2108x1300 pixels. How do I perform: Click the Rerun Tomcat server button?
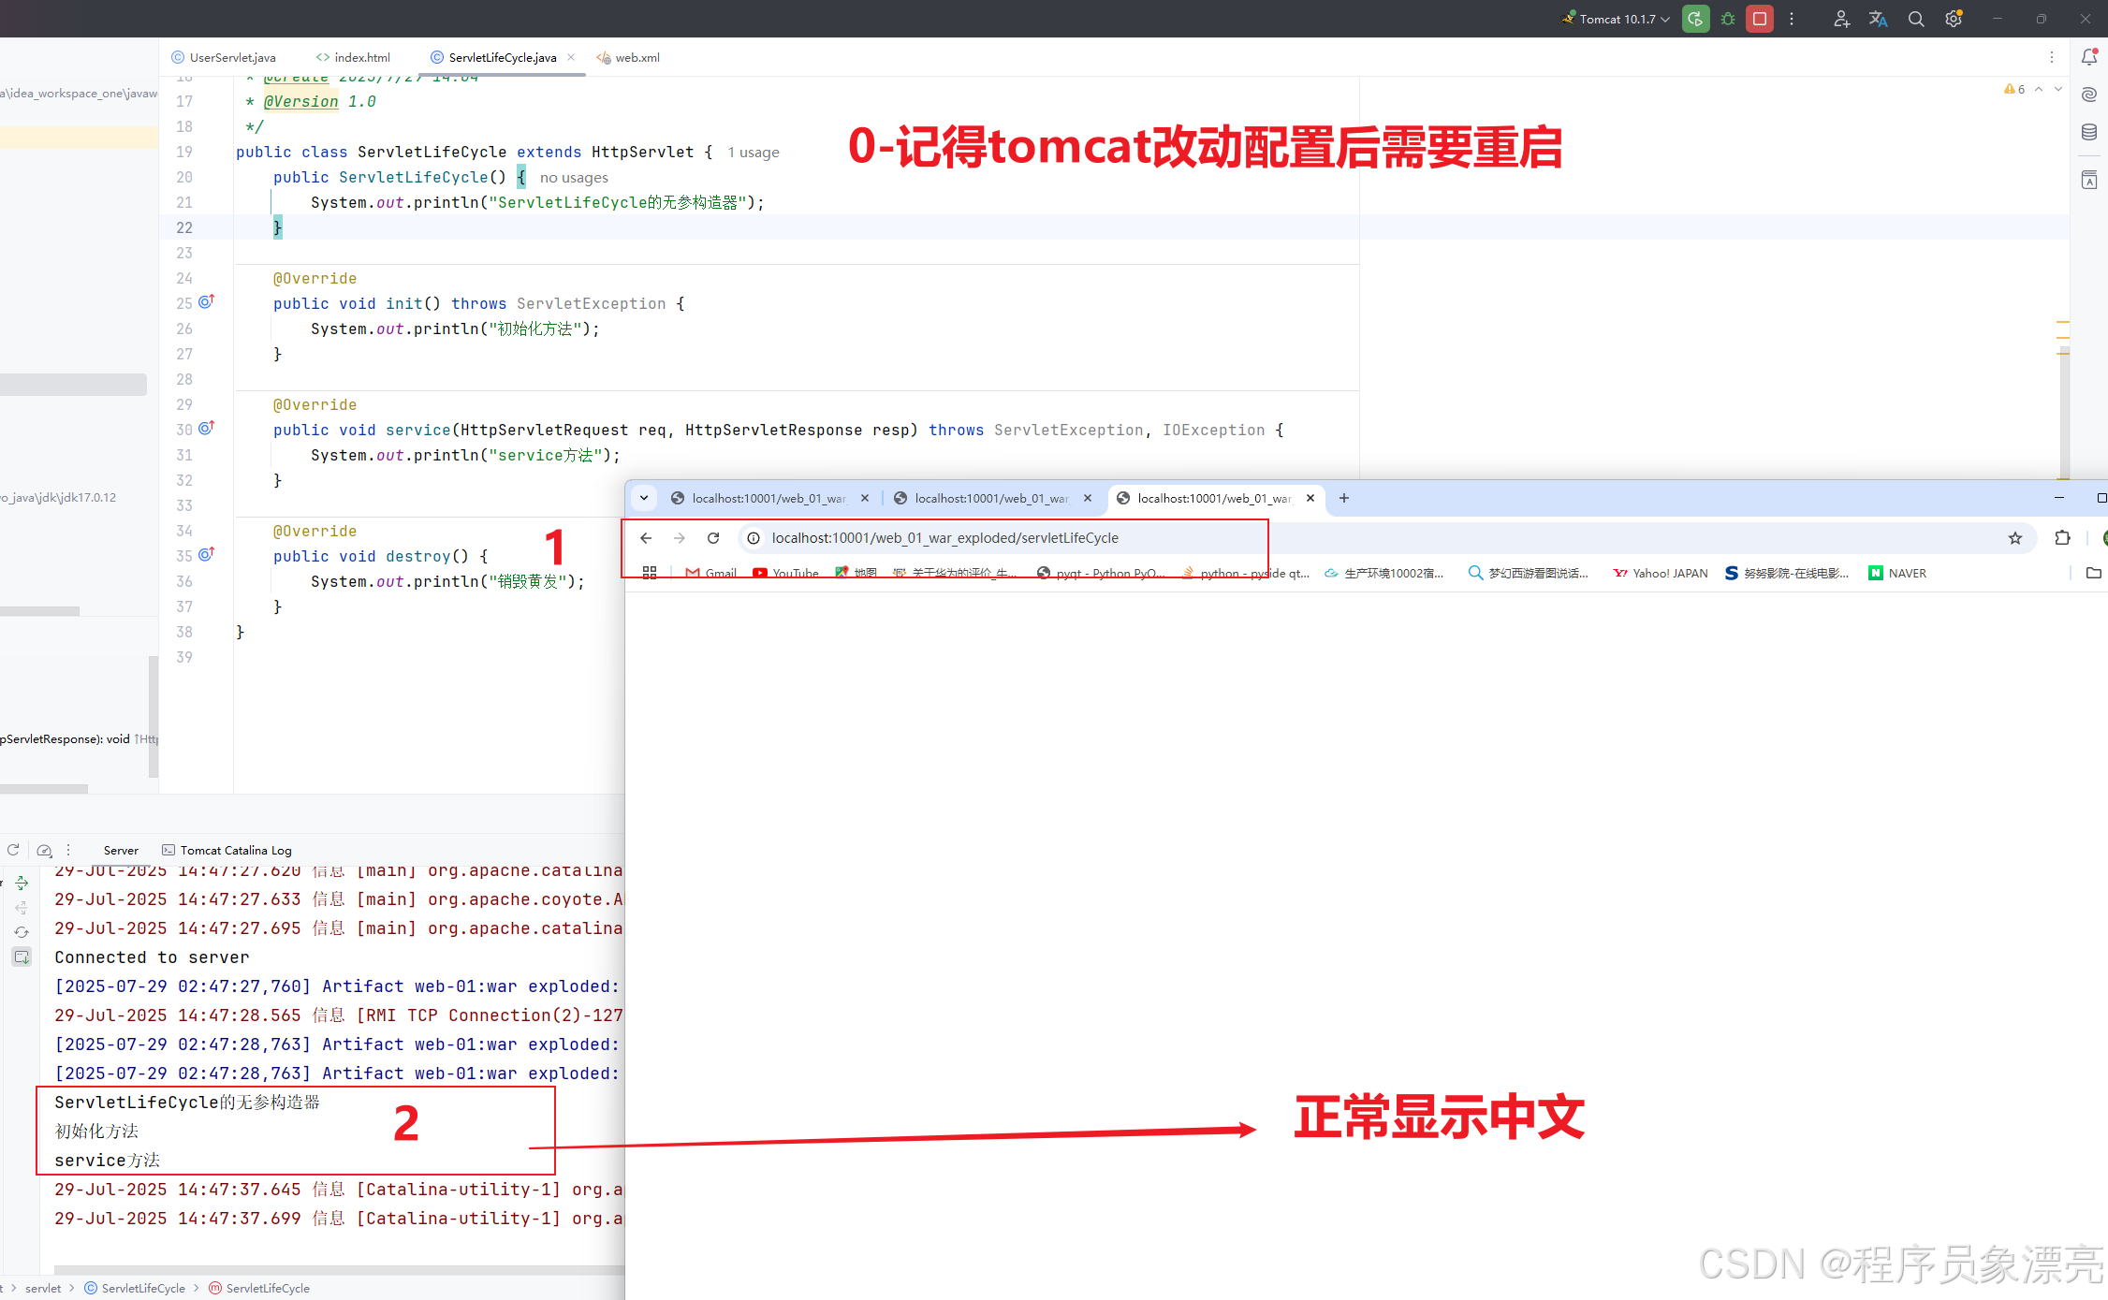(1695, 19)
